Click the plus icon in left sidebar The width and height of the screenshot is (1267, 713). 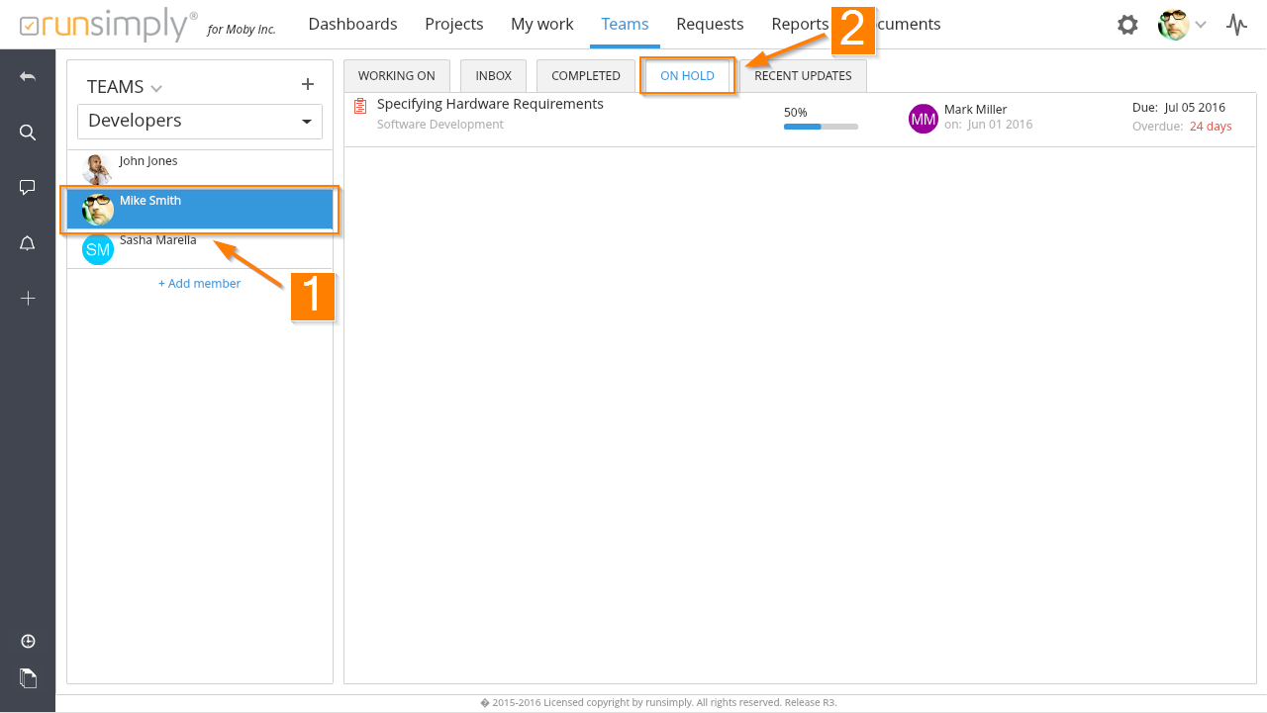tap(28, 299)
